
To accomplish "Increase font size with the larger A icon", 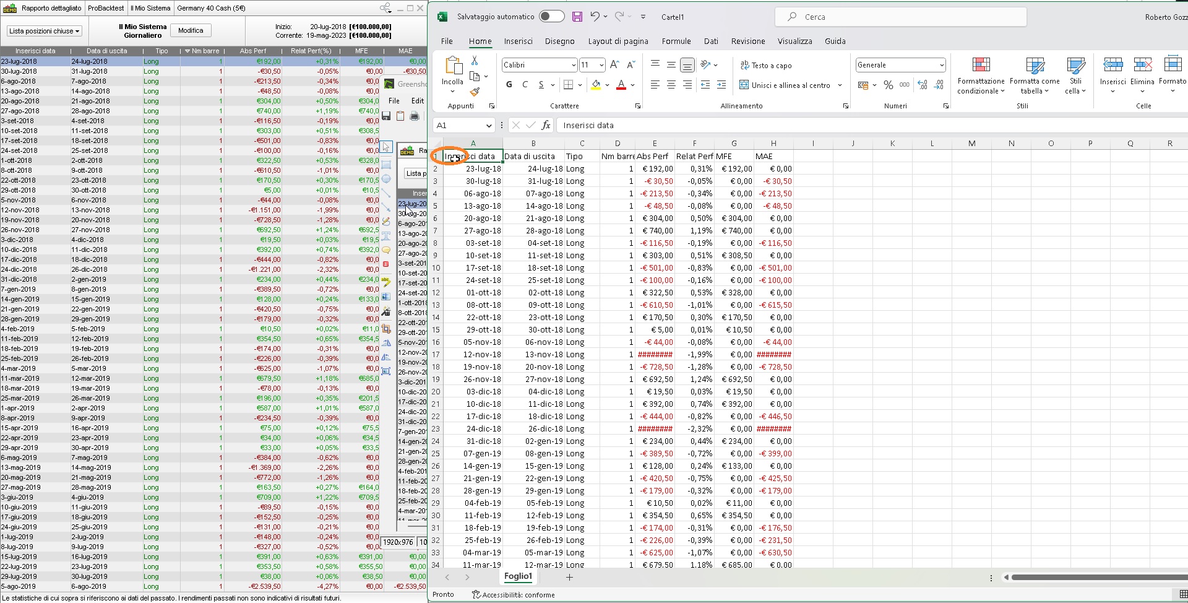I will 614,64.
